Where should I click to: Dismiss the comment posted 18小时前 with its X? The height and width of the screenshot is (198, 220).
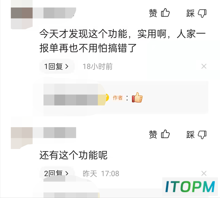click(204, 66)
